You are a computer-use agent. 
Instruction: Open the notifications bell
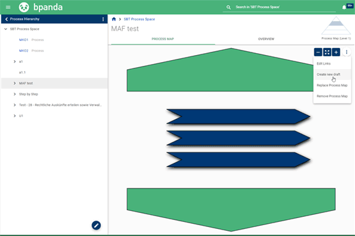344,8
